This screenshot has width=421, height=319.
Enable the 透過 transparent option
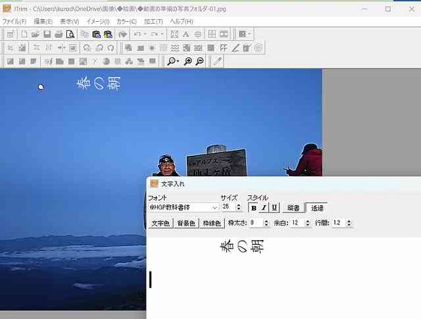coord(317,208)
